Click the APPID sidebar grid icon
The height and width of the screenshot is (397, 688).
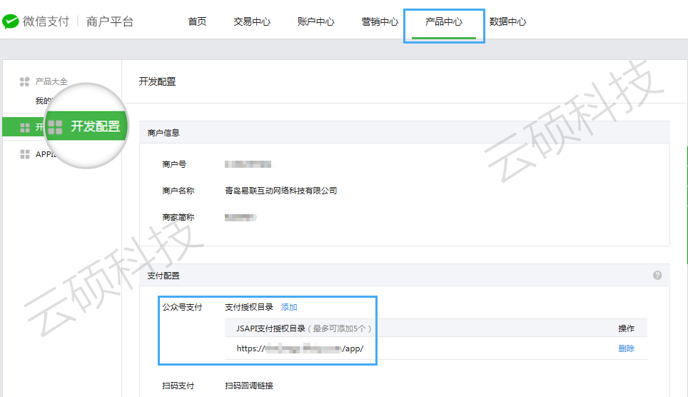point(24,154)
